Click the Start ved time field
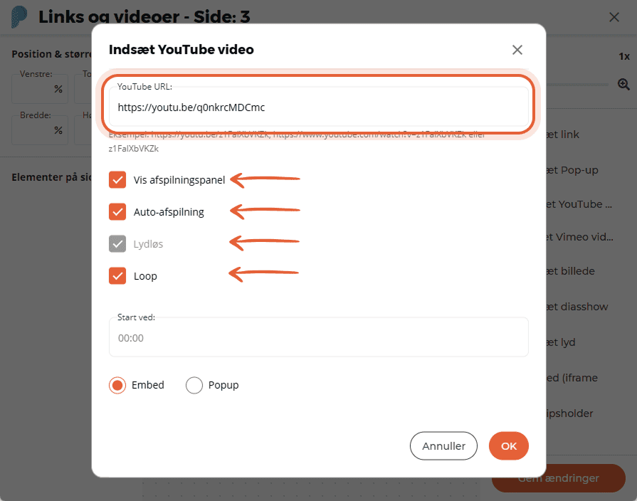637x501 pixels. pos(319,337)
